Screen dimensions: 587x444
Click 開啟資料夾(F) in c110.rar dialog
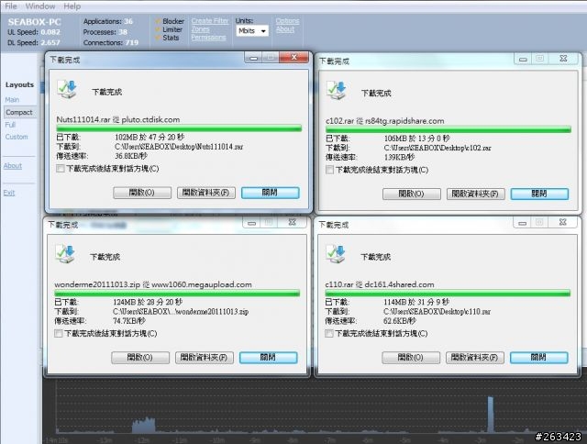point(475,358)
